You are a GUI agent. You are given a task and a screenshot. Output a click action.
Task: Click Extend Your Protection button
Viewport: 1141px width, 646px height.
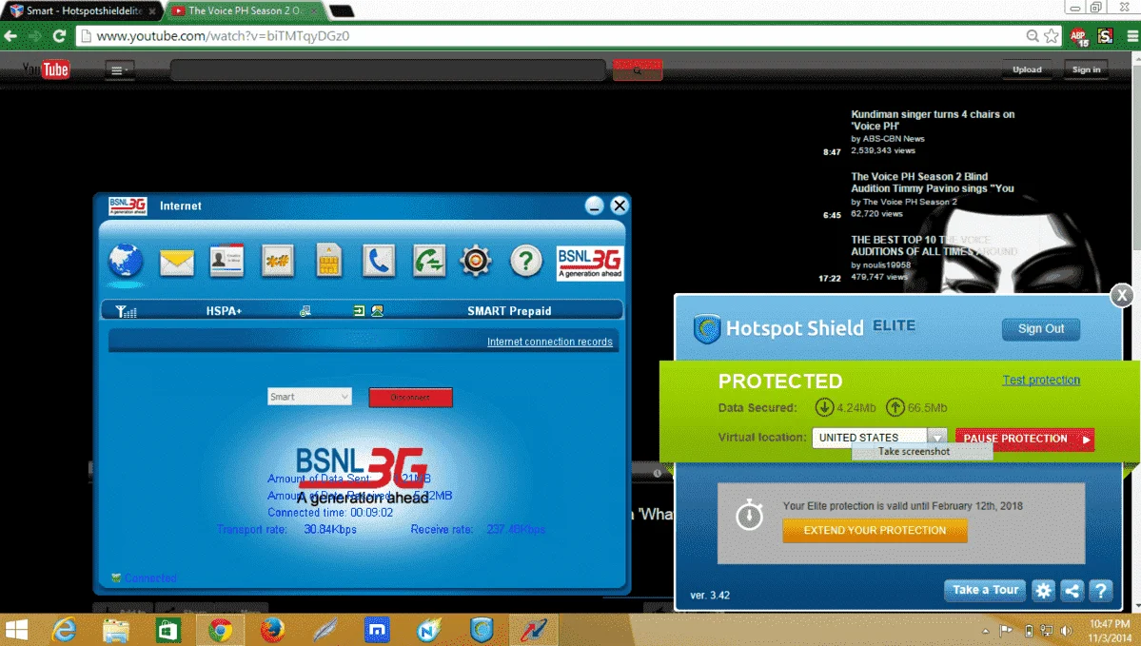tap(875, 530)
